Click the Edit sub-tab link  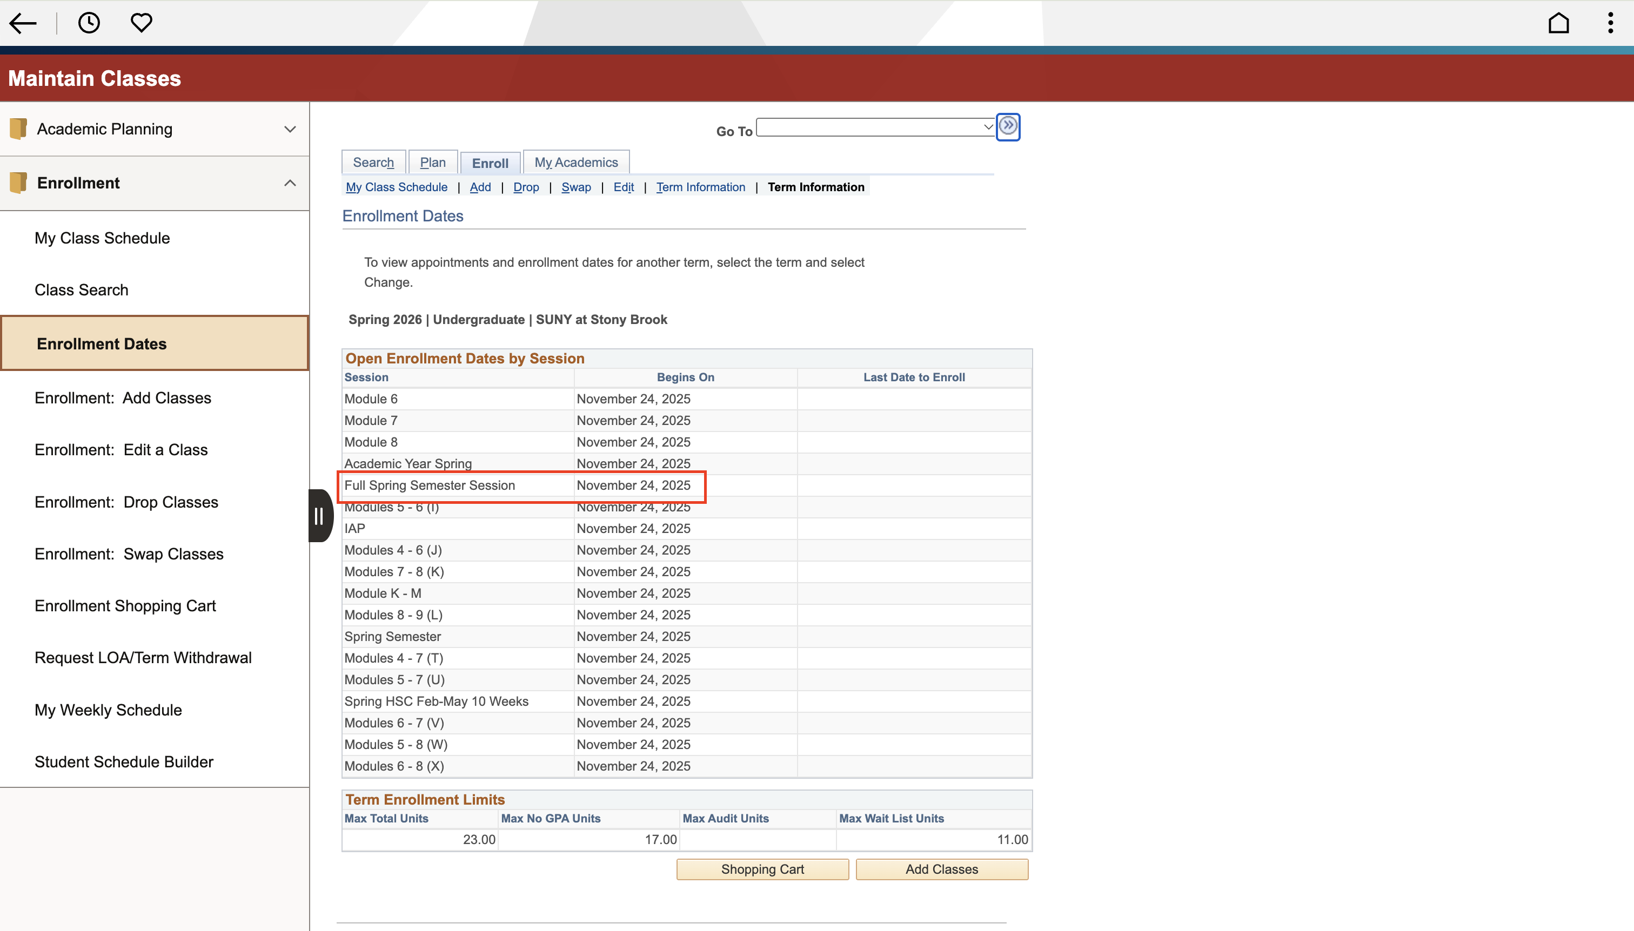pos(624,187)
